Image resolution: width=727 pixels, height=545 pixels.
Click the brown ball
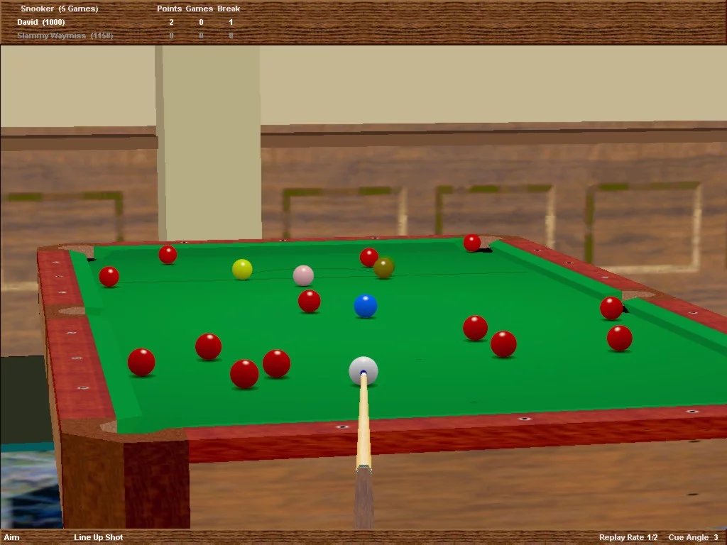point(384,268)
